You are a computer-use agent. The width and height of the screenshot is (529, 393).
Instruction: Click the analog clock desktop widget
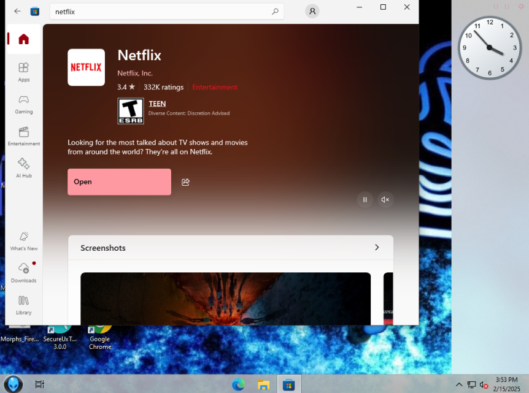tap(490, 48)
